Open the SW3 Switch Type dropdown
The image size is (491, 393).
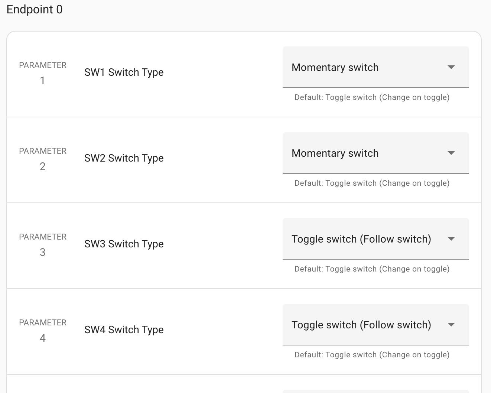click(375, 239)
